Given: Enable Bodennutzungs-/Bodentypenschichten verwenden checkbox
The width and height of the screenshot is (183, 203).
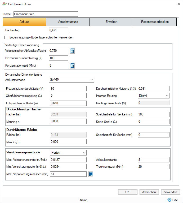Looking at the screenshot, I should [6, 37].
